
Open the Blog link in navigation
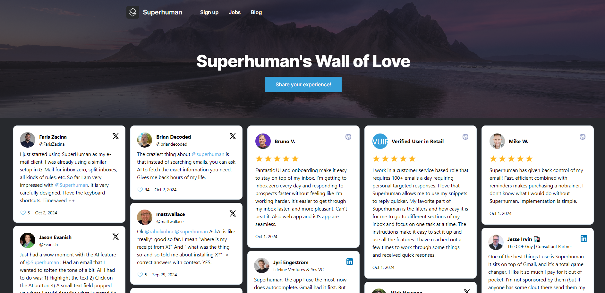(x=256, y=12)
